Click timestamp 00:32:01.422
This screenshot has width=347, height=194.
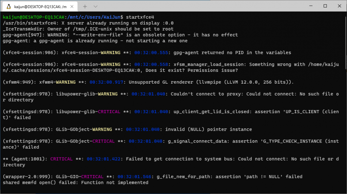tap(104, 159)
